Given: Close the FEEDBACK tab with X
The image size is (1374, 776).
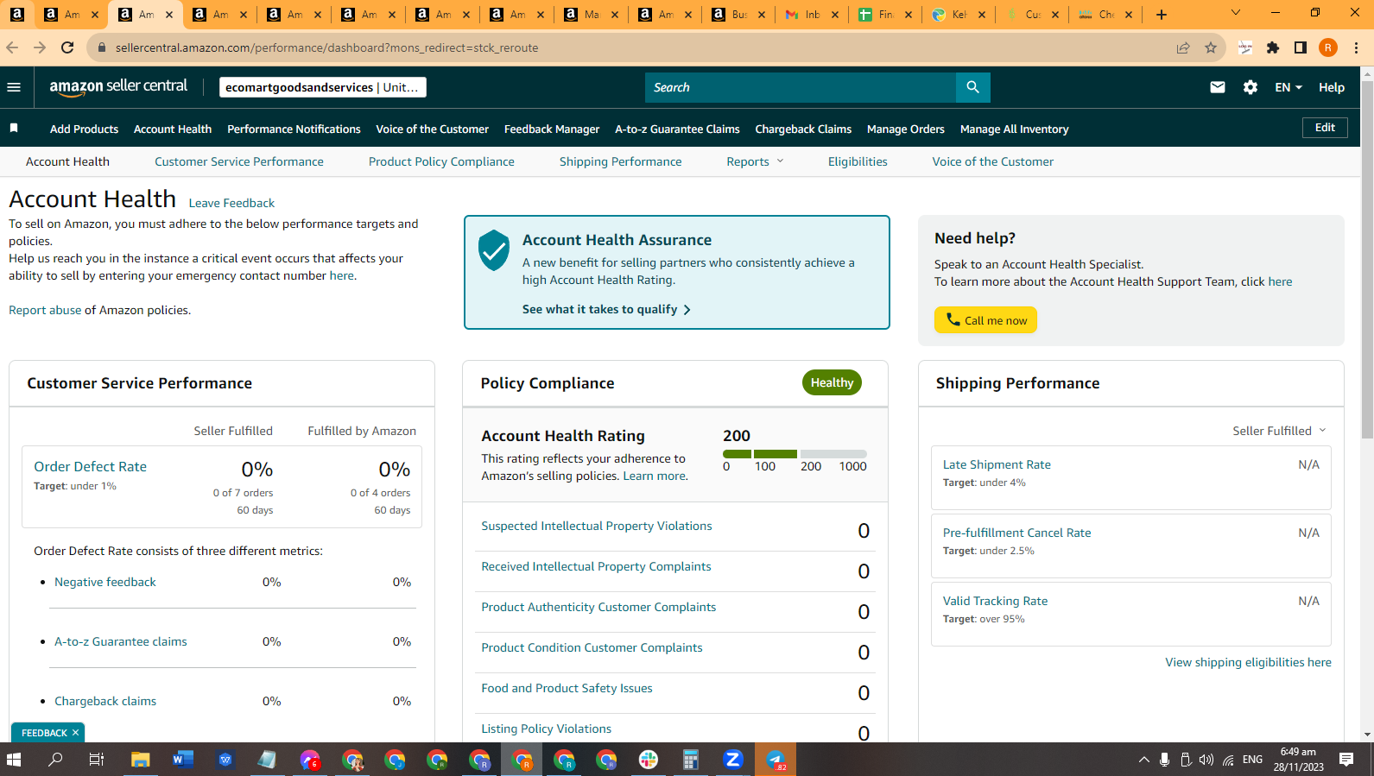Looking at the screenshot, I should tap(75, 733).
